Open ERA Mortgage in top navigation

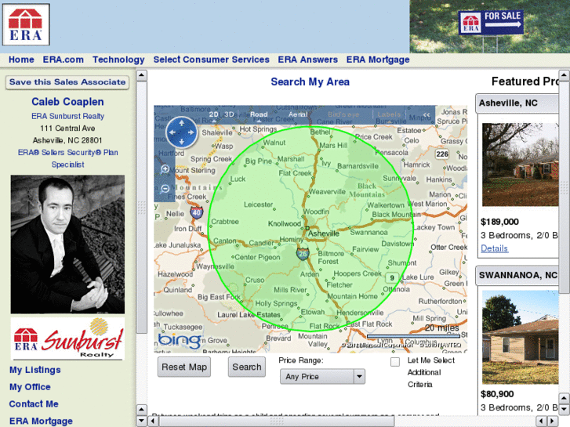click(378, 60)
